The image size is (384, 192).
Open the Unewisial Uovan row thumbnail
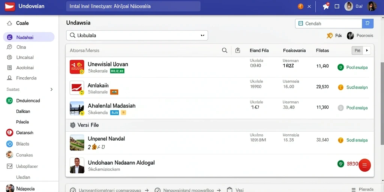pyautogui.click(x=77, y=67)
